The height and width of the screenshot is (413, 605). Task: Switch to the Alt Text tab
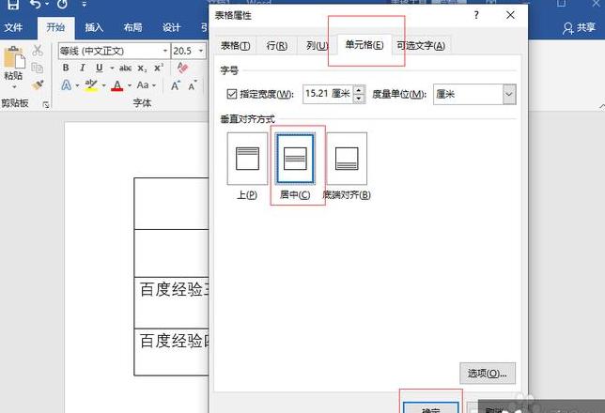tap(421, 46)
